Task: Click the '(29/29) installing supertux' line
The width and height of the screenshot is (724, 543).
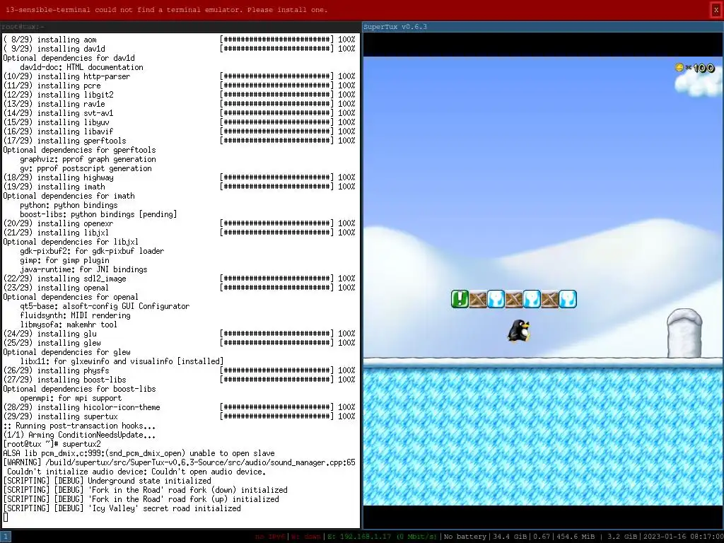Action: pos(61,416)
